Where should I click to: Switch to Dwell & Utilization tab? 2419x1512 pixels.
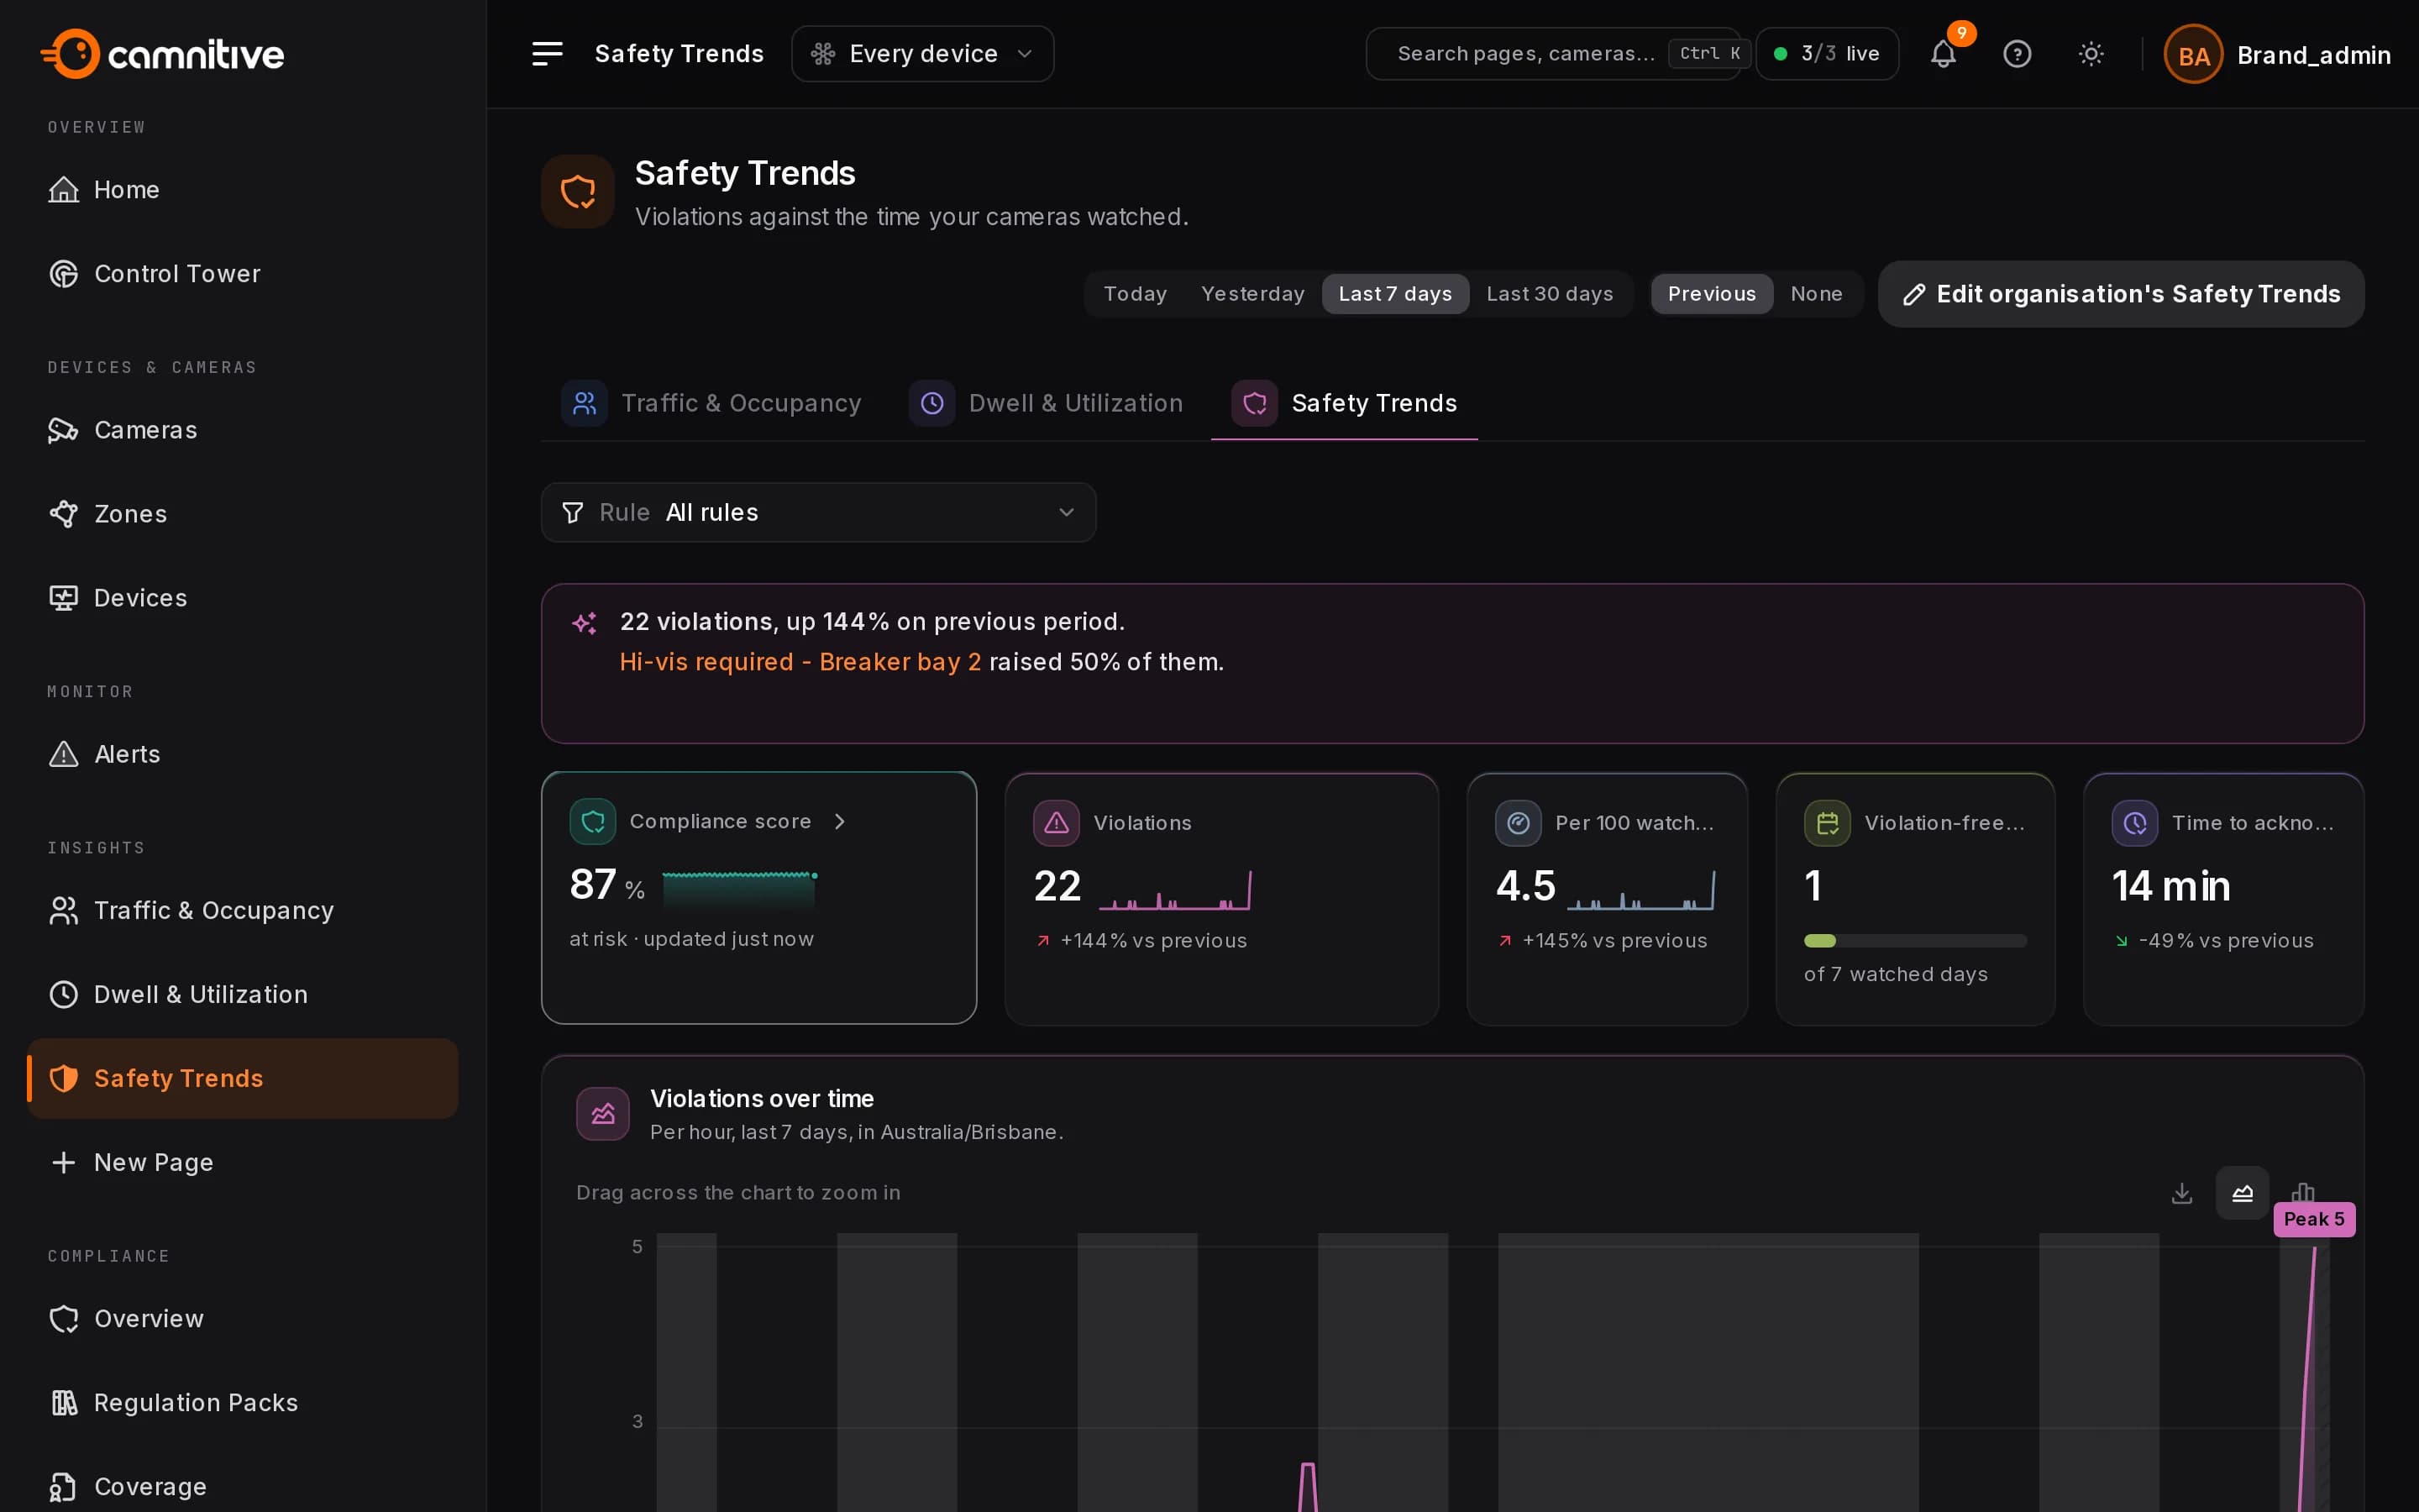[1047, 403]
